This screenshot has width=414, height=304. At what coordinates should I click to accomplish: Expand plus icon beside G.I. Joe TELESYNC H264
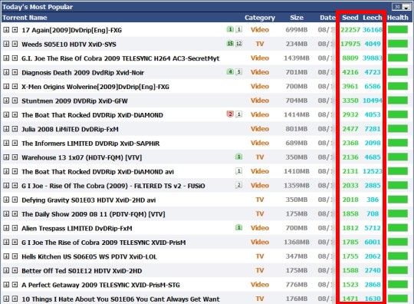(x=15, y=58)
